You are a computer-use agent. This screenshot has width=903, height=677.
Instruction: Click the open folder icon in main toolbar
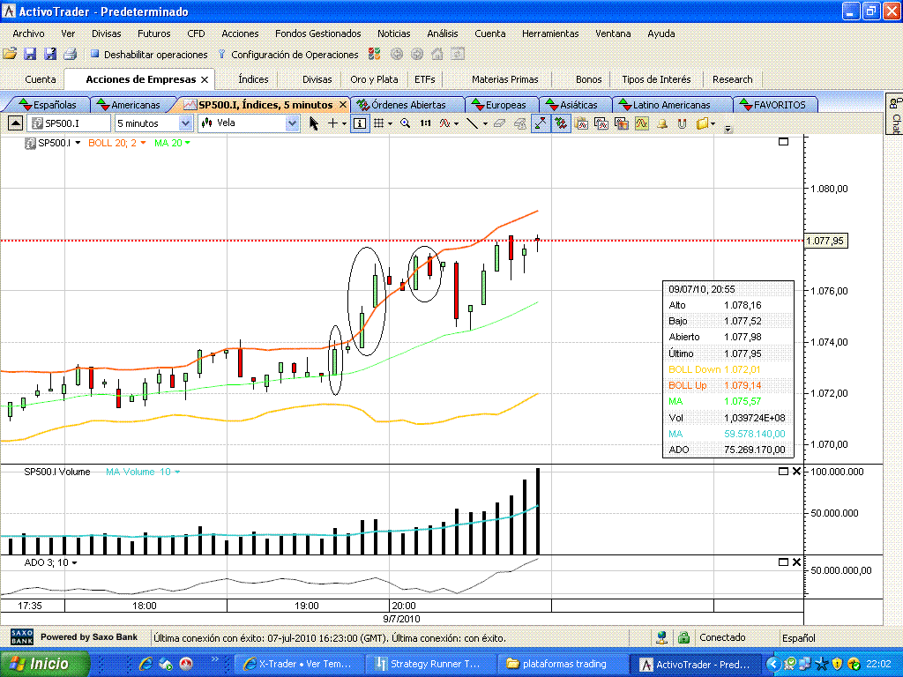click(10, 55)
